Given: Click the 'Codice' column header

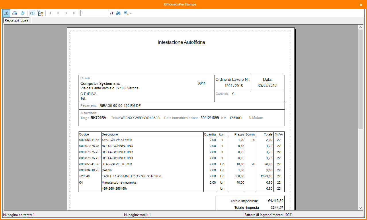Looking at the screenshot, I should tap(84, 134).
